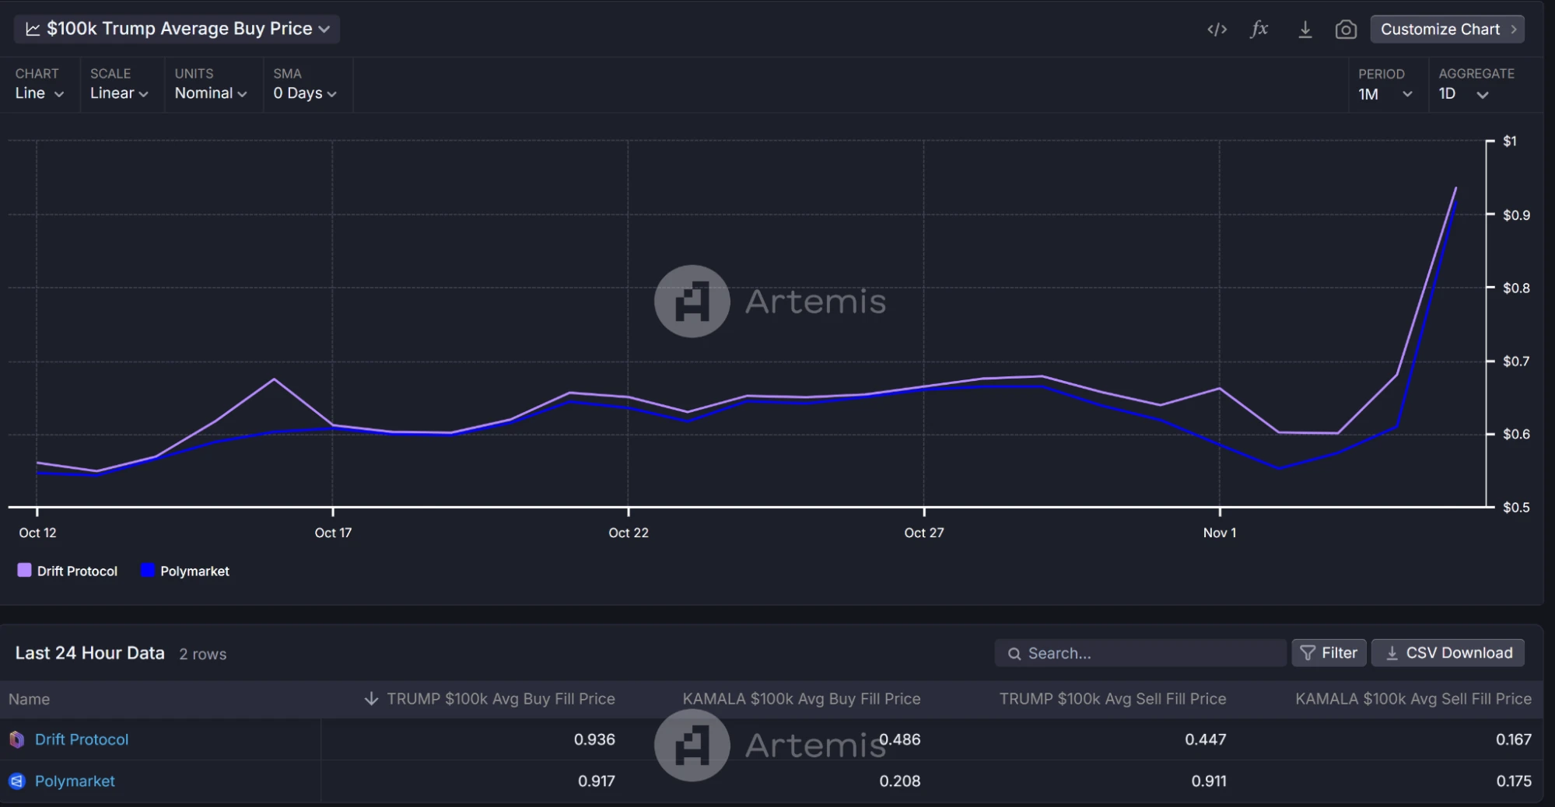The height and width of the screenshot is (807, 1555).
Task: Click the 0.917 cell value
Action: tap(596, 781)
